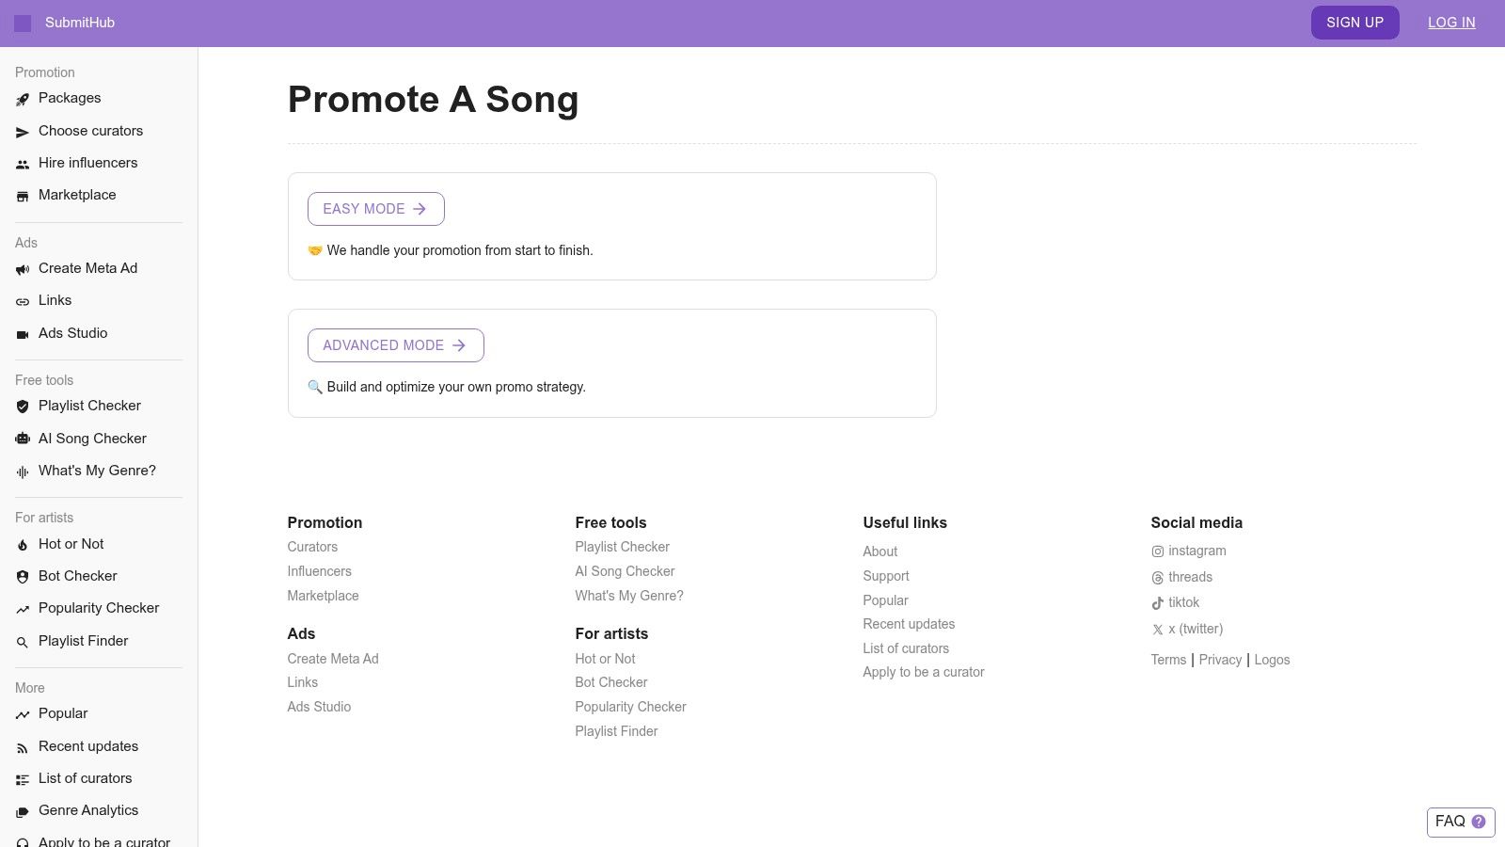Click the paper-plane icon beside Choose curators
The width and height of the screenshot is (1505, 847).
pyautogui.click(x=23, y=132)
